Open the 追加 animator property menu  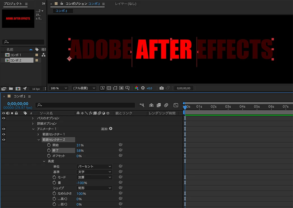point(111,129)
